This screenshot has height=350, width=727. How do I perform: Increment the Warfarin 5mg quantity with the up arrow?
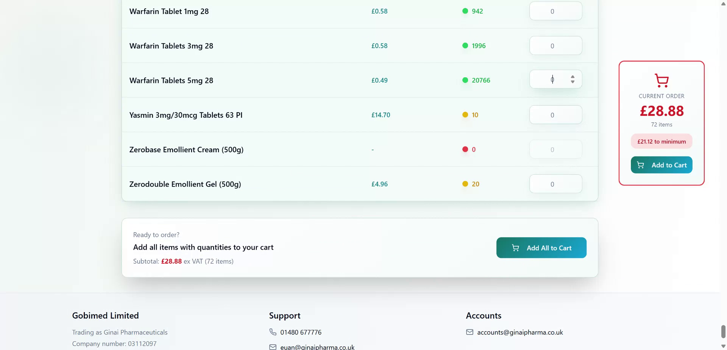572,77
